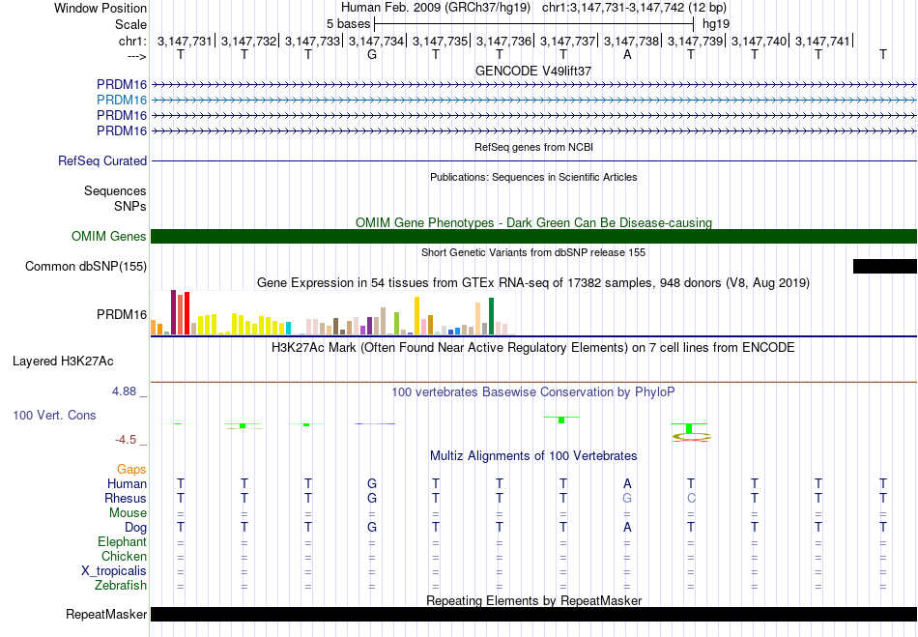This screenshot has width=918, height=637.
Task: Click the OMIM Gene Phenotypes title text
Action: tap(533, 222)
